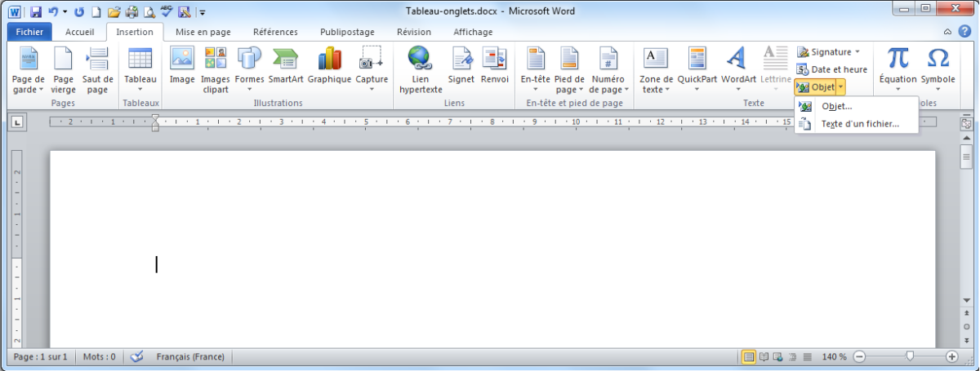Open Images clipart pane
This screenshot has height=371, width=980.
[216, 70]
